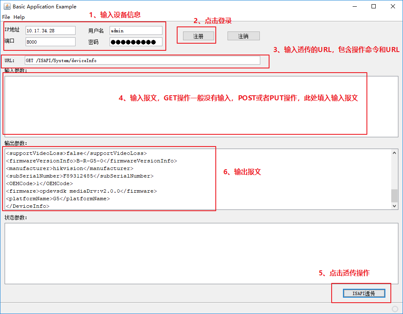Click the output area scrollbar thumb

(x=394, y=196)
